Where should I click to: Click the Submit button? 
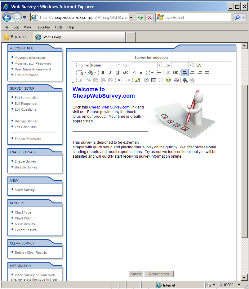(136, 274)
